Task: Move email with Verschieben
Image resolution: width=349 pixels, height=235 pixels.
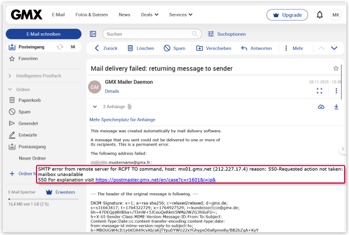Action: click(x=214, y=48)
